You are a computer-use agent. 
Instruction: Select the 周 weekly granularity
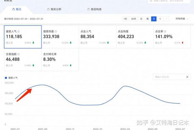pos(147,19)
